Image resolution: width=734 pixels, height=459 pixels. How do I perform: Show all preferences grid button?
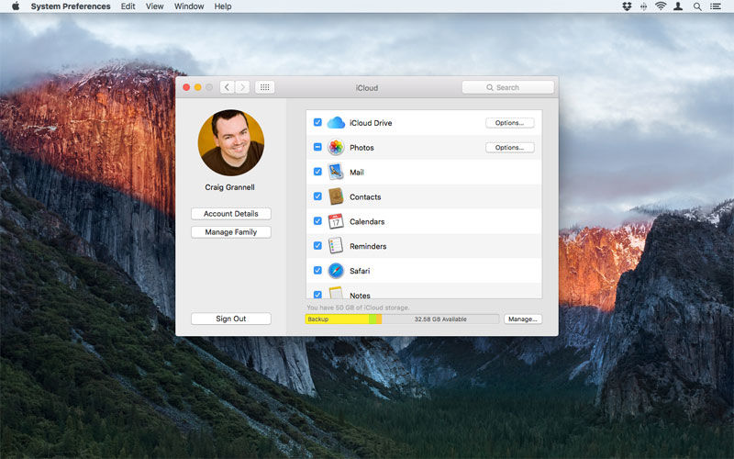pos(264,87)
